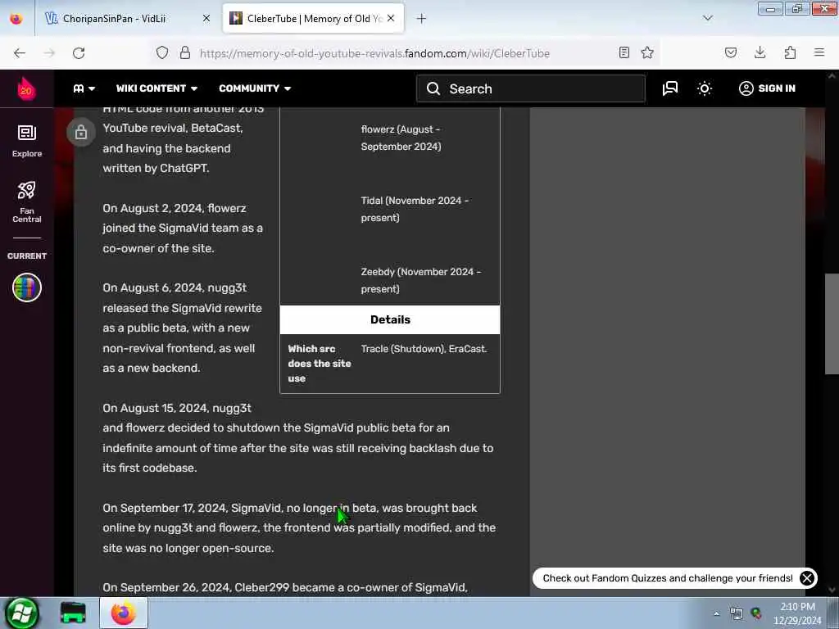Click 'Zeebdy (November 2024 - present)' text

pos(421,280)
